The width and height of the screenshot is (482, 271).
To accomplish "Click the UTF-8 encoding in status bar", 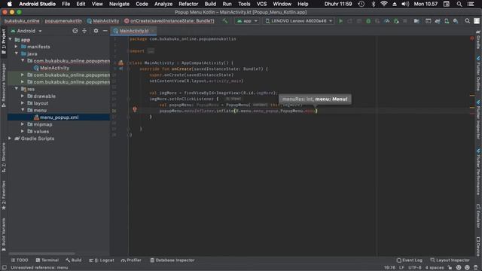I will coord(415,268).
